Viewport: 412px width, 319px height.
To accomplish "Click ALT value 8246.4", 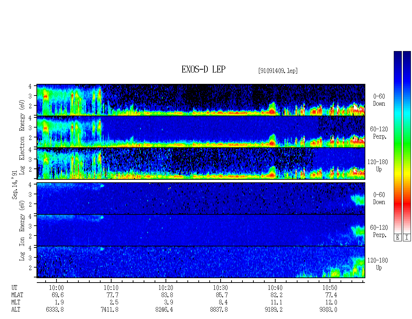I will coord(164,310).
